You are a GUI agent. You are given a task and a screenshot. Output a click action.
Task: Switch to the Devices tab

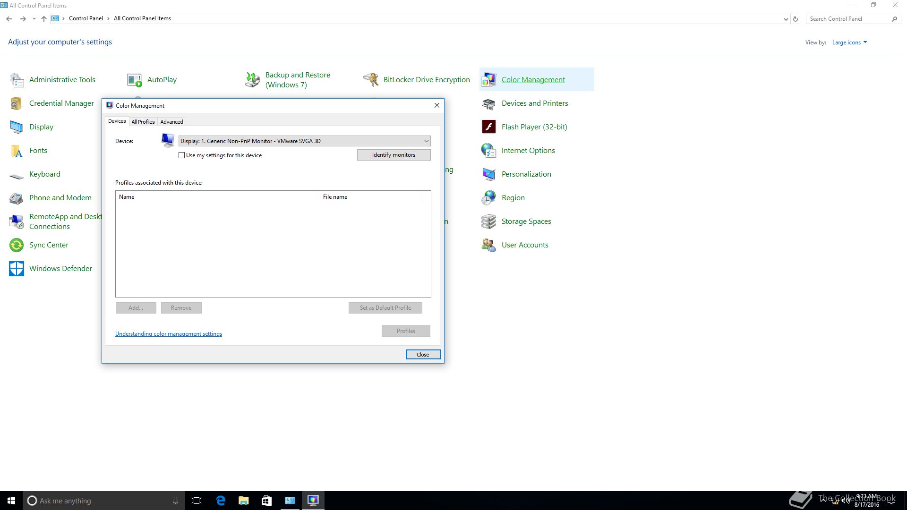pos(117,121)
